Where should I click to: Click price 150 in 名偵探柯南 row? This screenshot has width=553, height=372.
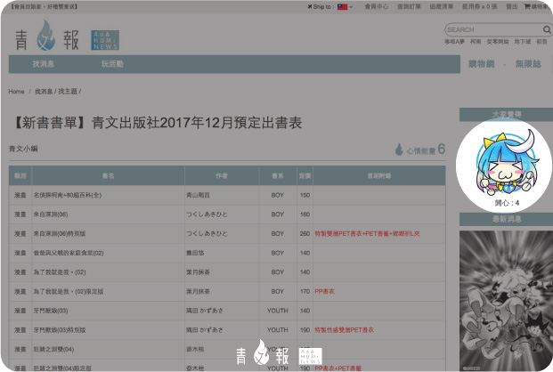[x=305, y=195]
